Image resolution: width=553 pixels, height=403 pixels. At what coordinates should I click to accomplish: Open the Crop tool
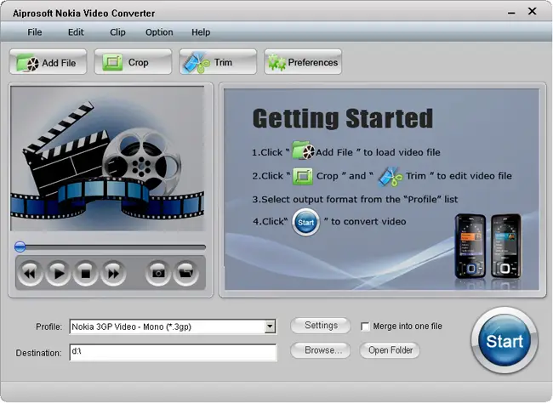click(133, 62)
